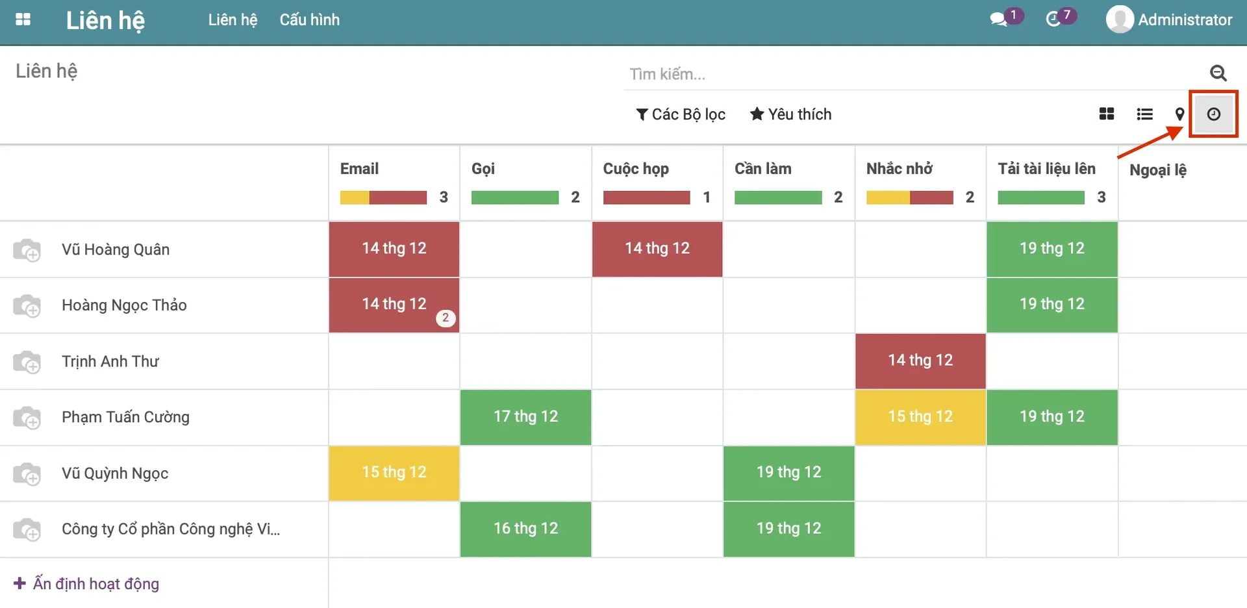Open Hoàng Ngọc Thảo Email activity cell
This screenshot has width=1247, height=608.
[394, 305]
